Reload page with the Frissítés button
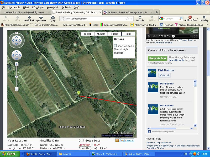This screenshot has height=157, width=210. (x=140, y=19)
